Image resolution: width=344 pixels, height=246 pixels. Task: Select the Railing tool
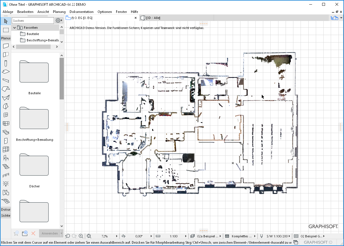pyautogui.click(x=6, y=175)
